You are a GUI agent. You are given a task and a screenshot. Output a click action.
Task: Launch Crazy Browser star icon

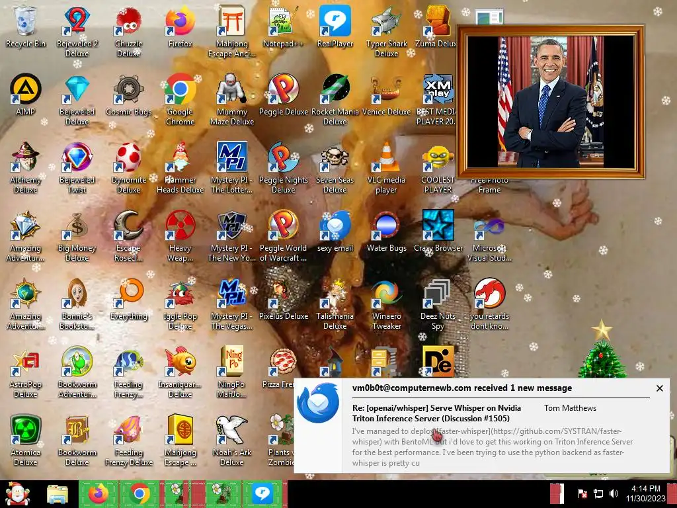tap(438, 232)
